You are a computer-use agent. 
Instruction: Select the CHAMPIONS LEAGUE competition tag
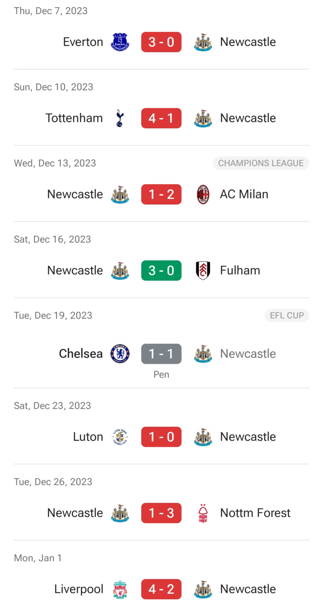coord(261,163)
